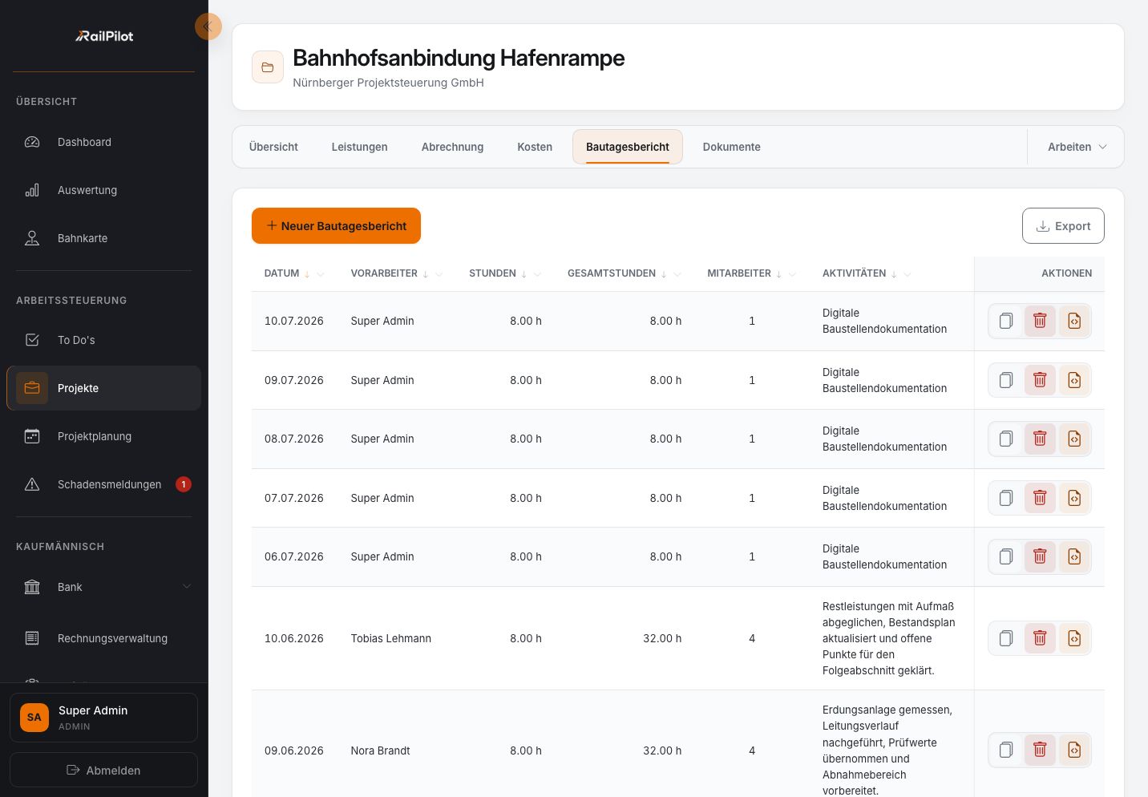Go to Auswertung in the sidebar
The image size is (1148, 797).
tap(103, 190)
